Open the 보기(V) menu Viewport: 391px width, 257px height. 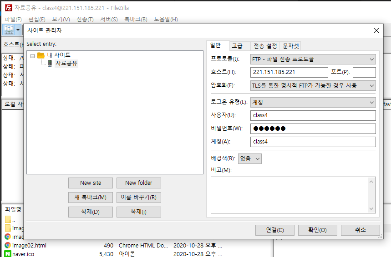tap(61, 20)
